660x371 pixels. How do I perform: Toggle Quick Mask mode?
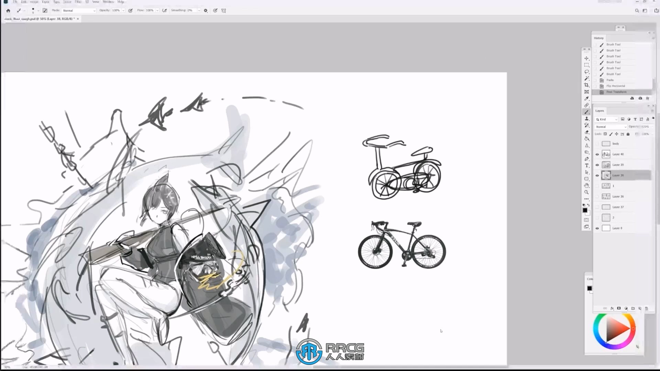(586, 220)
